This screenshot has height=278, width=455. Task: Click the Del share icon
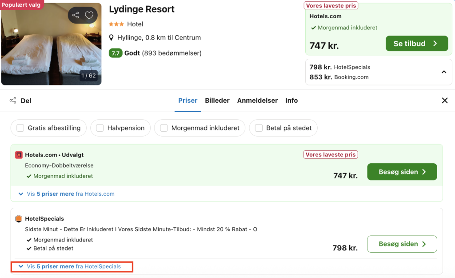click(x=13, y=101)
